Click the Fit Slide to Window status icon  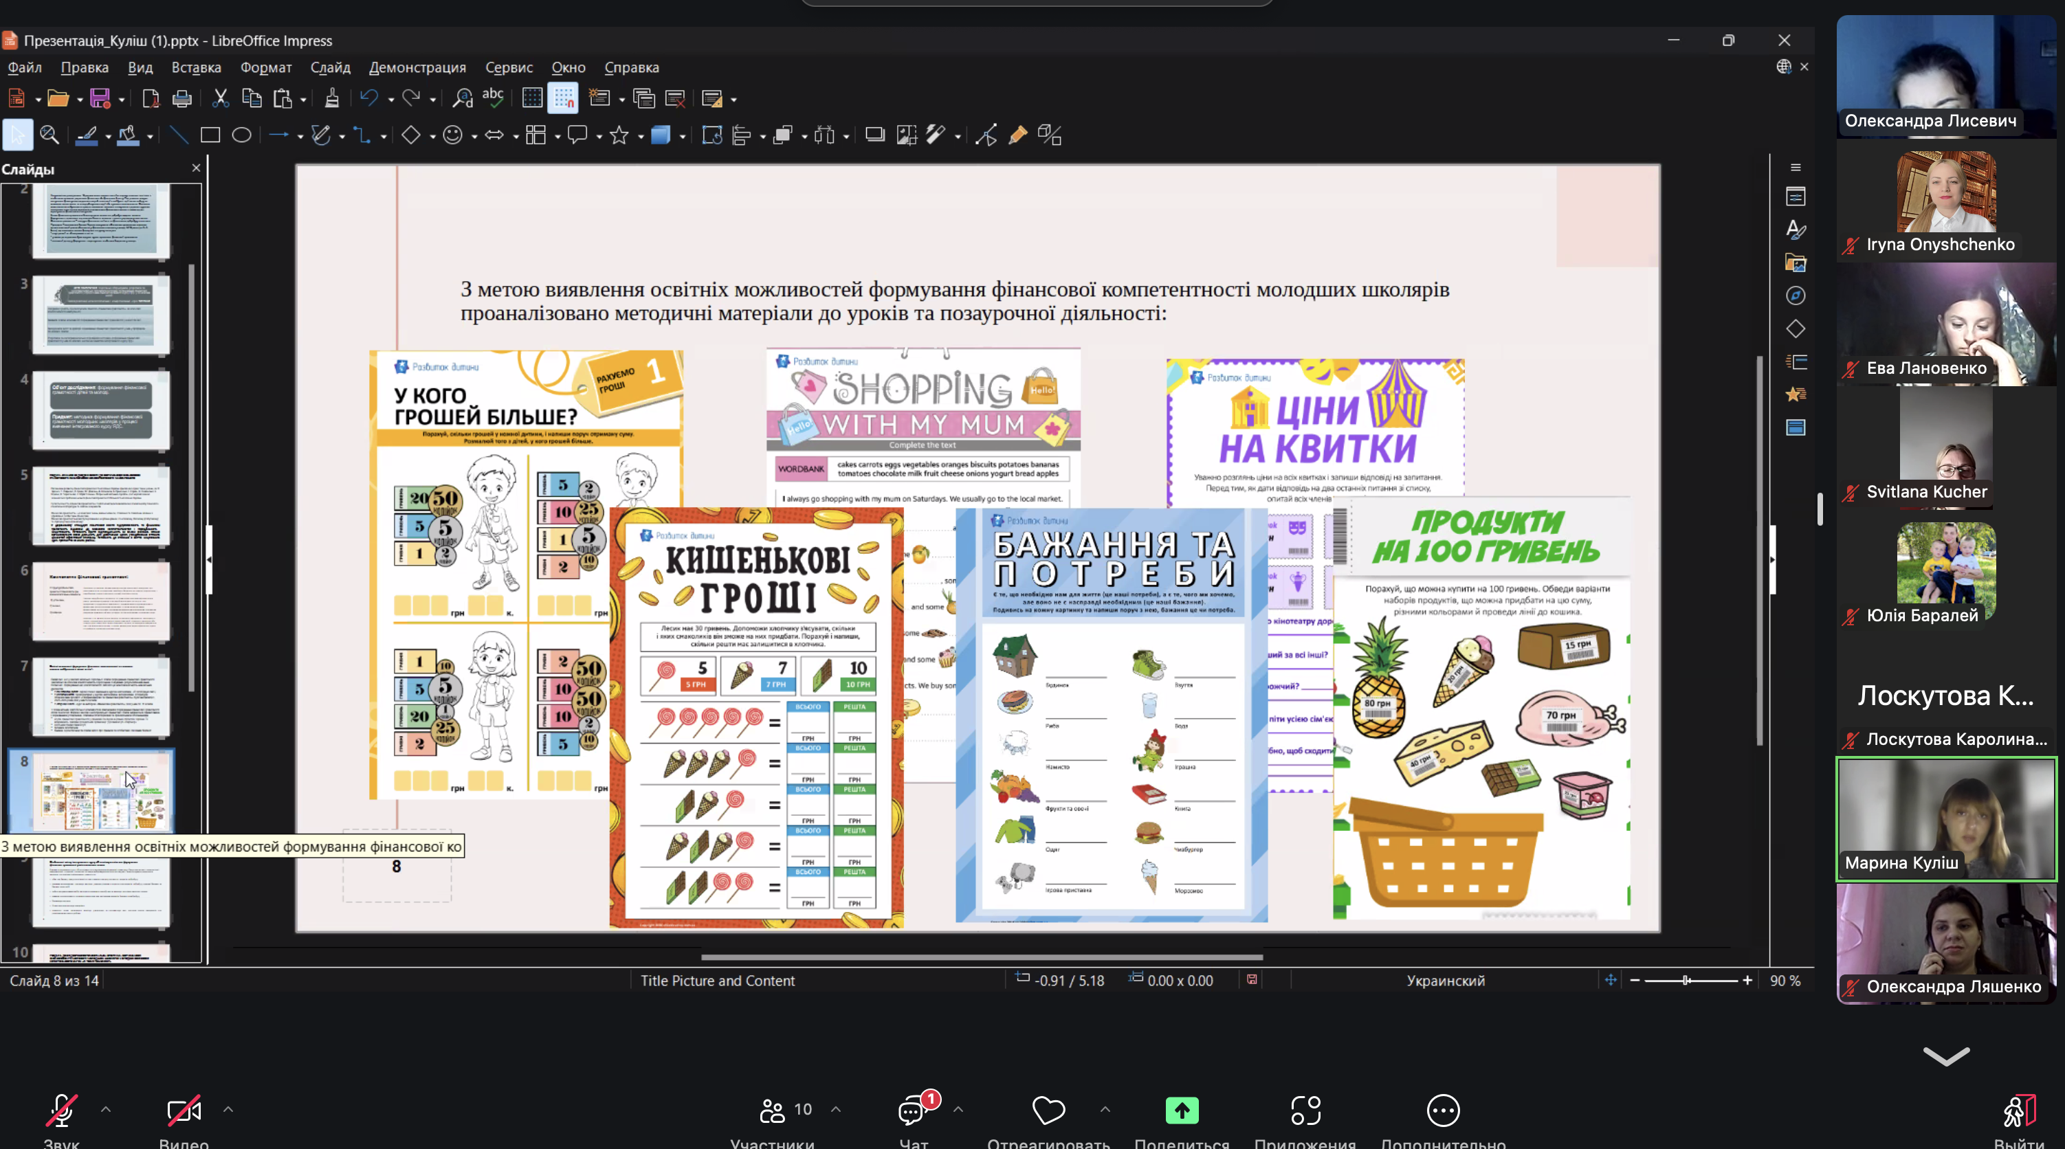[x=1610, y=980]
